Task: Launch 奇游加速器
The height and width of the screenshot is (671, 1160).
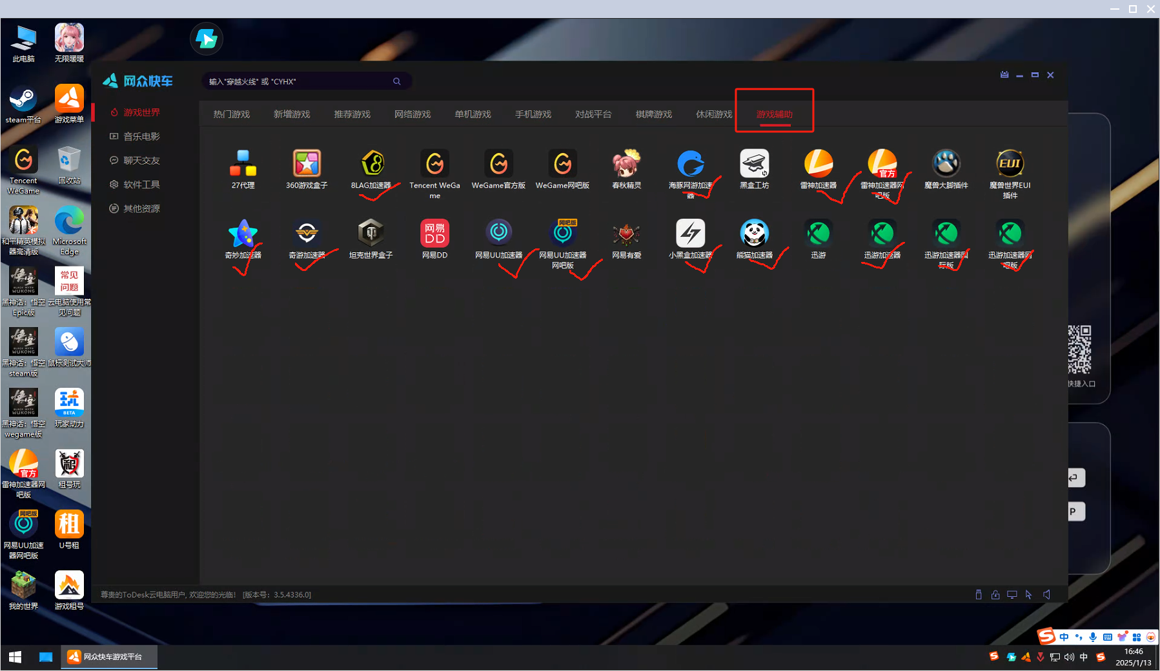Action: click(x=307, y=234)
